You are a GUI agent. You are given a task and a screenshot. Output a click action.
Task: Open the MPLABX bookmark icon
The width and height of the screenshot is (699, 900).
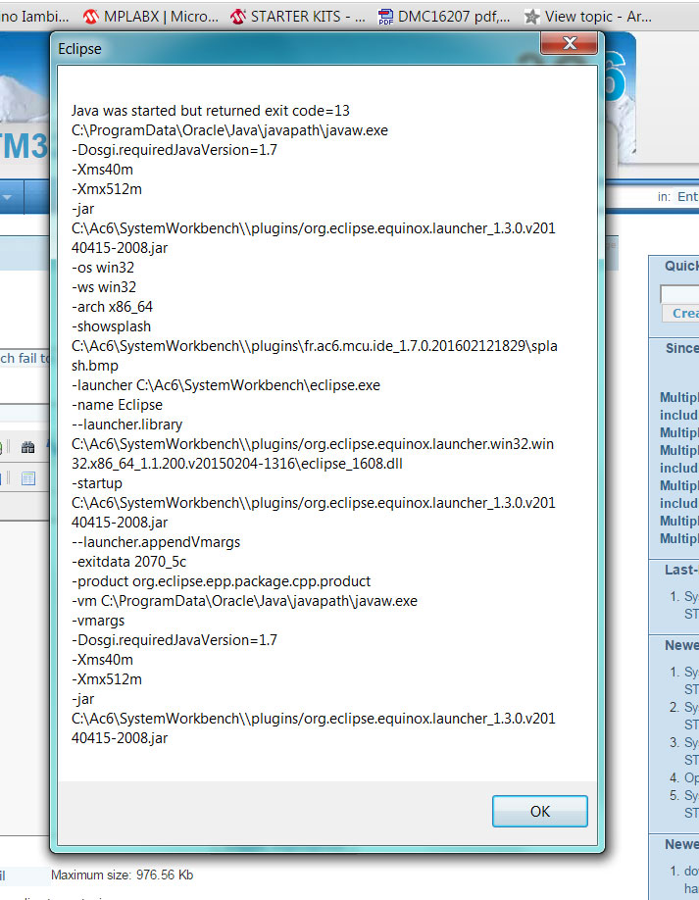pos(91,17)
